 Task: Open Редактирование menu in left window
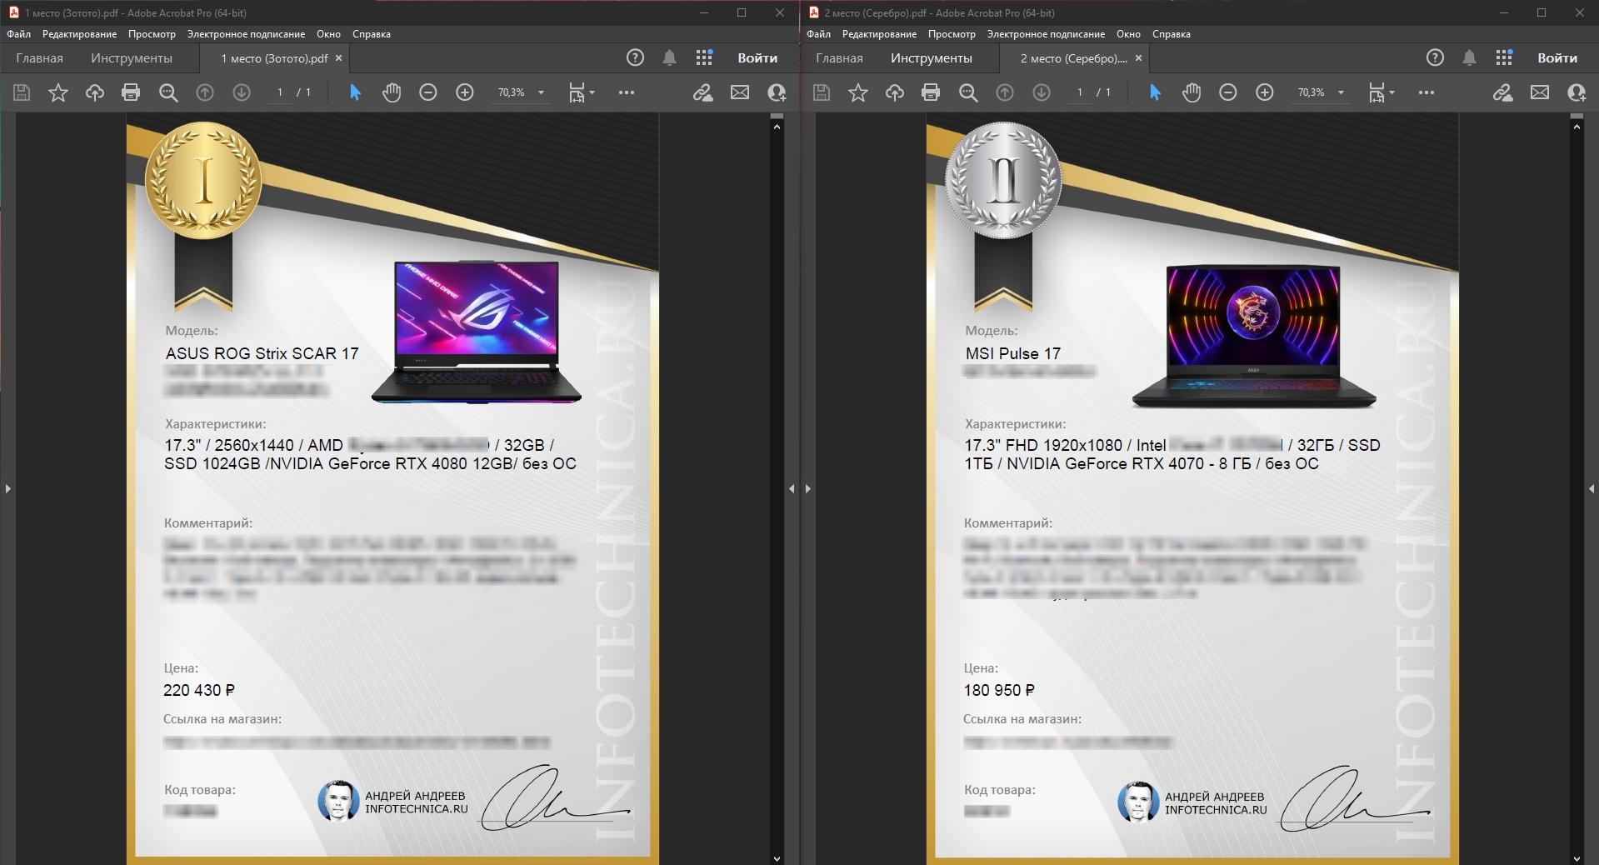coord(80,34)
